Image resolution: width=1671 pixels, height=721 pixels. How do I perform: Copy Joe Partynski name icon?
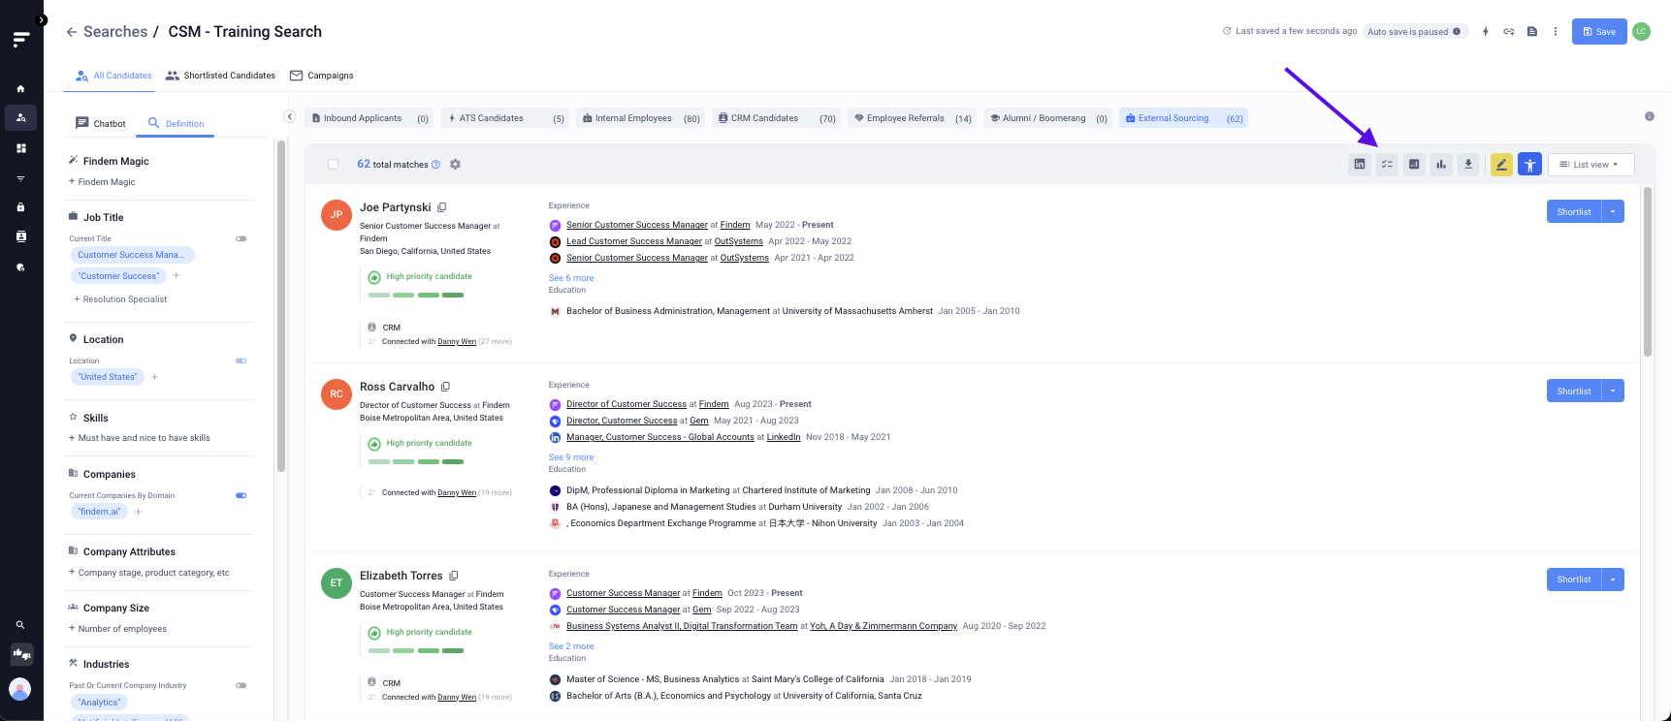click(x=442, y=207)
